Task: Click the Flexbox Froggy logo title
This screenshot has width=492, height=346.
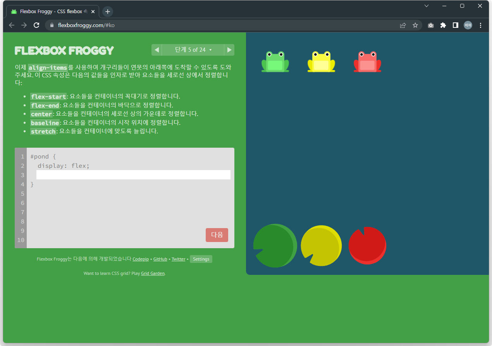Action: (x=64, y=51)
